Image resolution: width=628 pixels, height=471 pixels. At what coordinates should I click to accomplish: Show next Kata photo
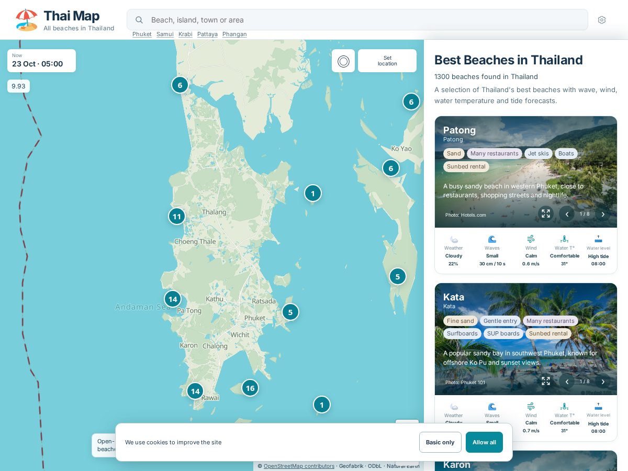[x=602, y=381]
